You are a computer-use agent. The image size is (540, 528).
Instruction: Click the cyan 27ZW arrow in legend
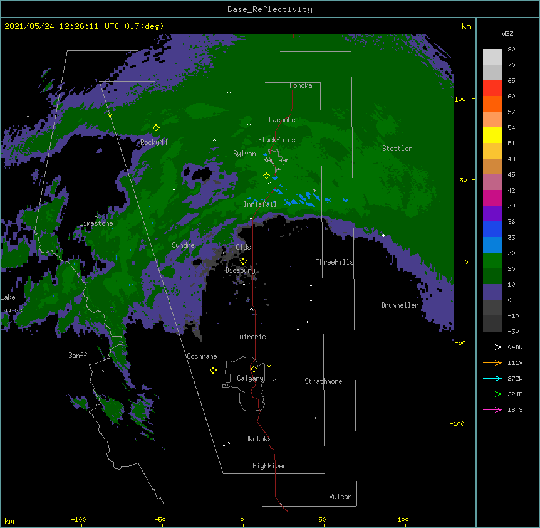pyautogui.click(x=492, y=378)
